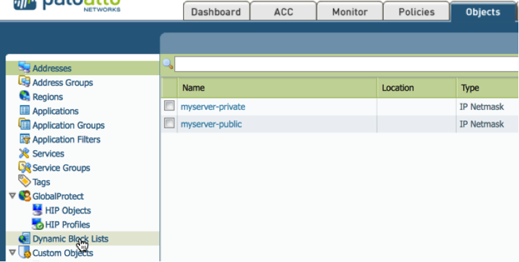Viewport: 519px width, 262px height.
Task: Open Application Filters list
Action: pyautogui.click(x=66, y=139)
